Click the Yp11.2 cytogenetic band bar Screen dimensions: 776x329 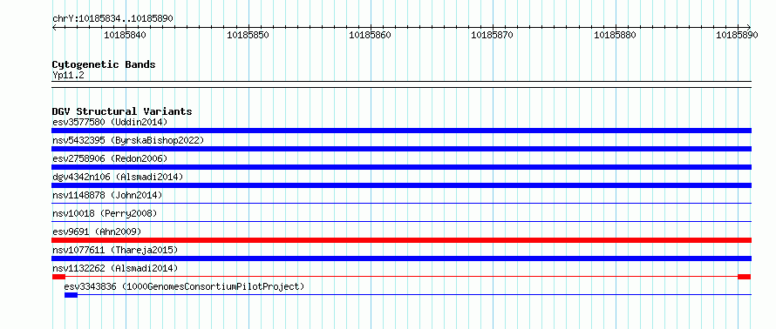tap(401, 84)
